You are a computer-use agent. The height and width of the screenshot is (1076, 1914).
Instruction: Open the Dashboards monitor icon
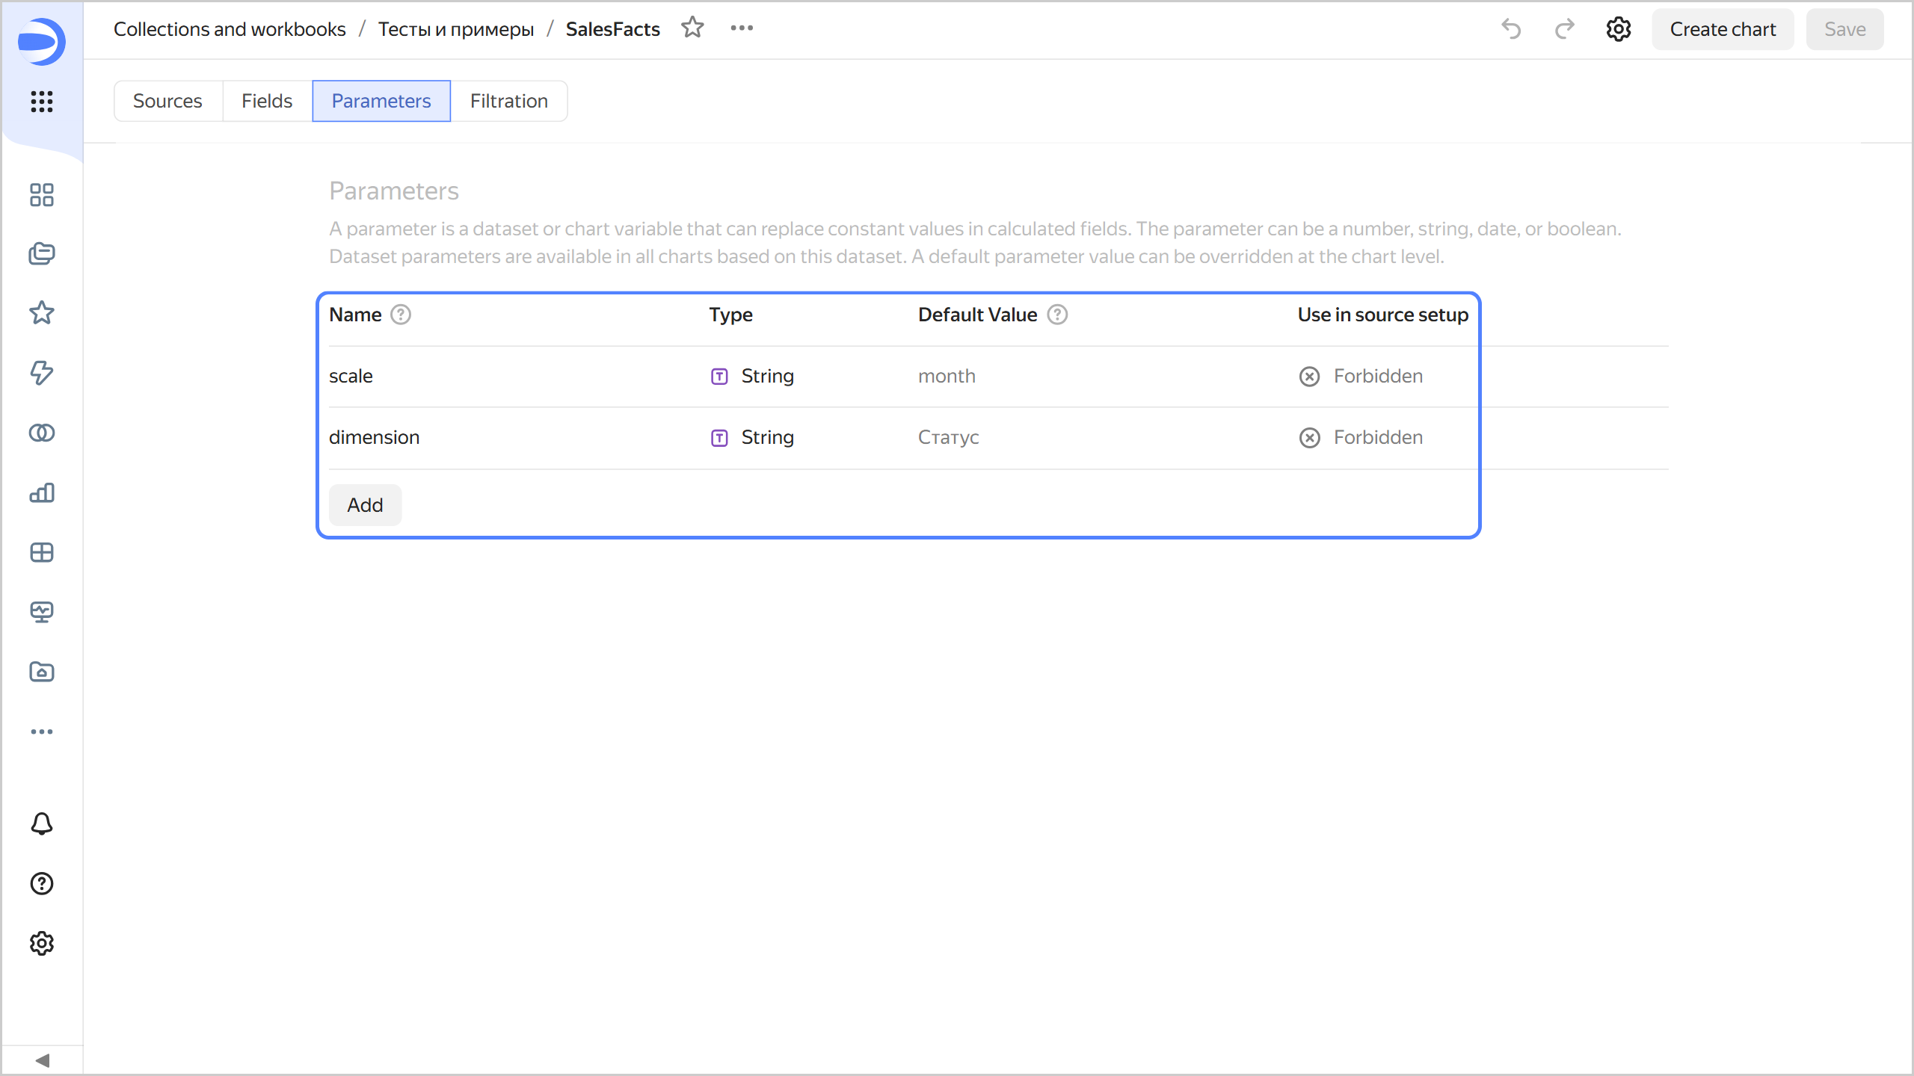[x=42, y=612]
